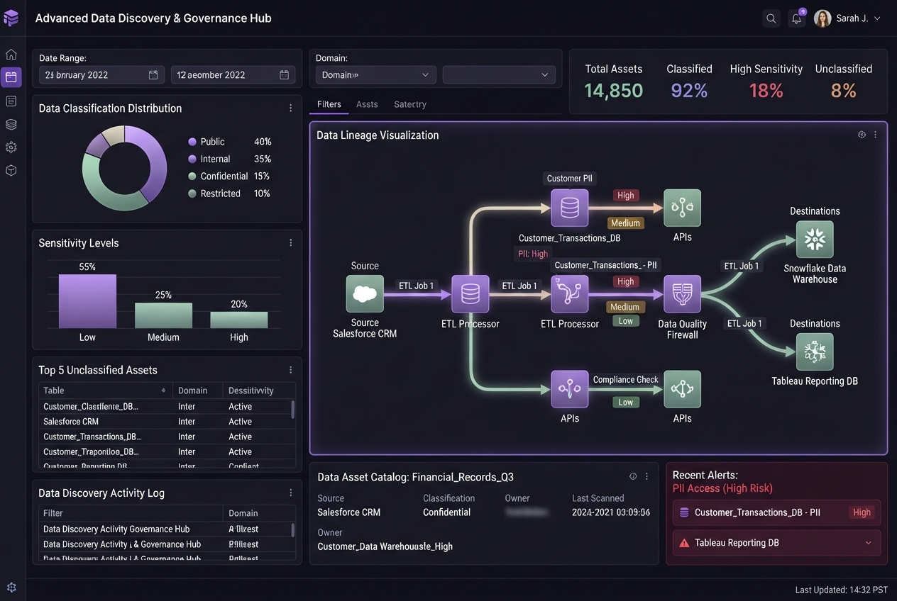Viewport: 897px width, 601px height.
Task: Select the Medium sensitivity bar
Action: pyautogui.click(x=163, y=315)
